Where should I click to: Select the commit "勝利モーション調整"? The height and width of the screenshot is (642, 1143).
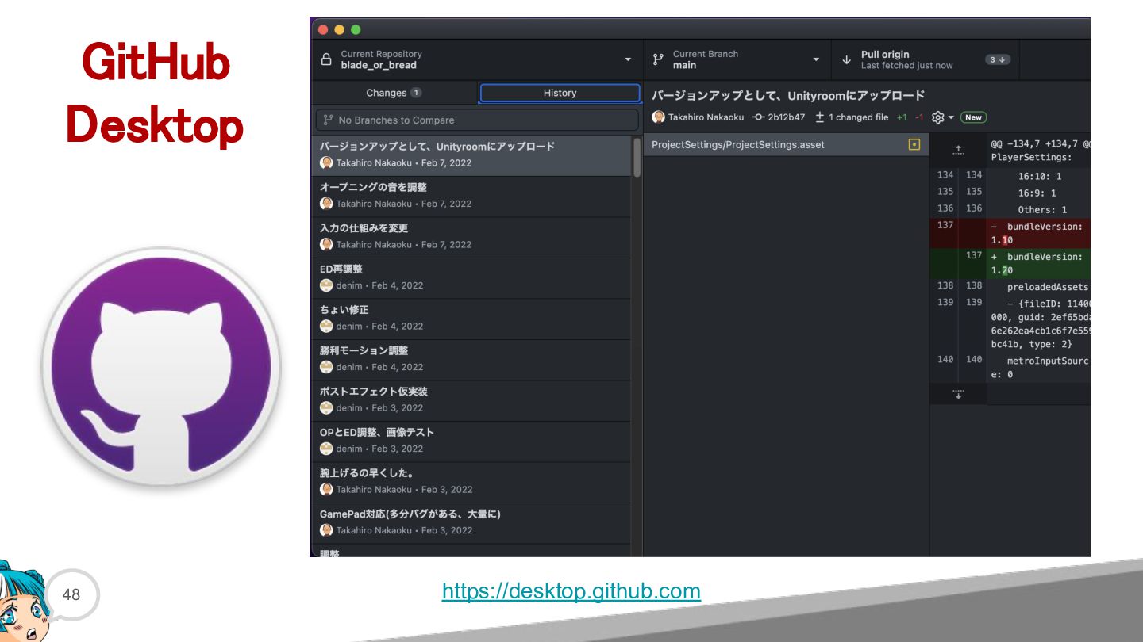click(471, 359)
